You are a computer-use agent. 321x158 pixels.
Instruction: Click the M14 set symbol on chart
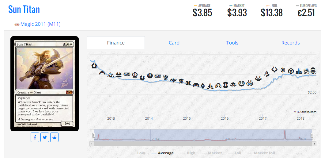point(127,74)
